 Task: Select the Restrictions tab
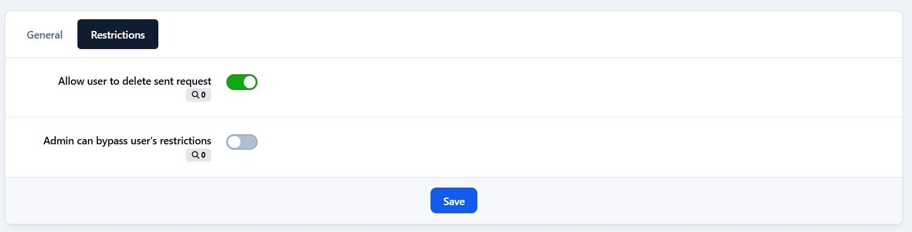point(118,34)
